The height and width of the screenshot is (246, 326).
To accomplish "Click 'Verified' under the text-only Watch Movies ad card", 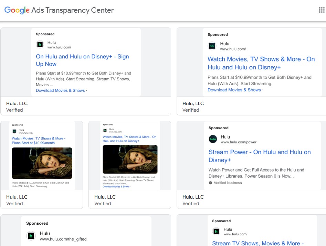I will [x=191, y=110].
